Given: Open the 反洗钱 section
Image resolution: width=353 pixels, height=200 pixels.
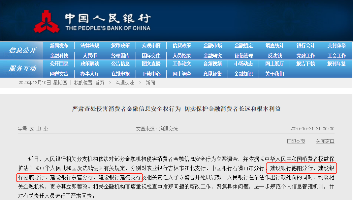Looking at the screenshot, I should click(275, 56).
